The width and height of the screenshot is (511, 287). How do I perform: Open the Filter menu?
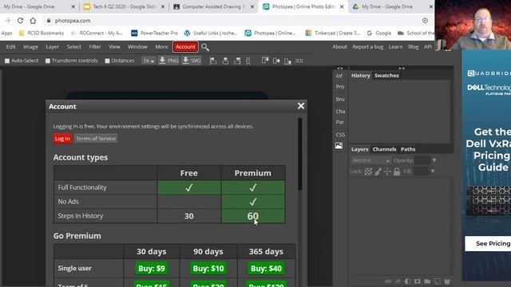(95, 47)
